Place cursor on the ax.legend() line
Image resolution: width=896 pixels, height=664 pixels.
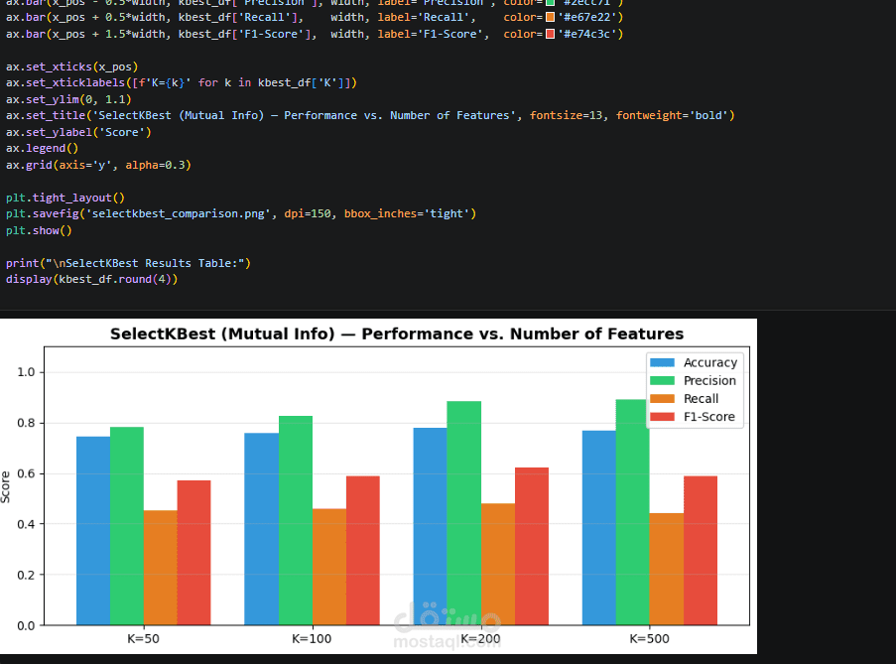coord(43,149)
